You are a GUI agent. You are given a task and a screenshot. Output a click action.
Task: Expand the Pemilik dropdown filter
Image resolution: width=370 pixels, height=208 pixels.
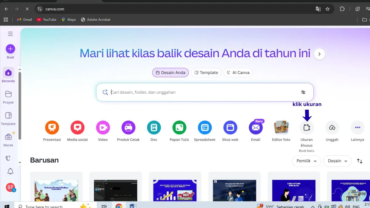[306, 161]
